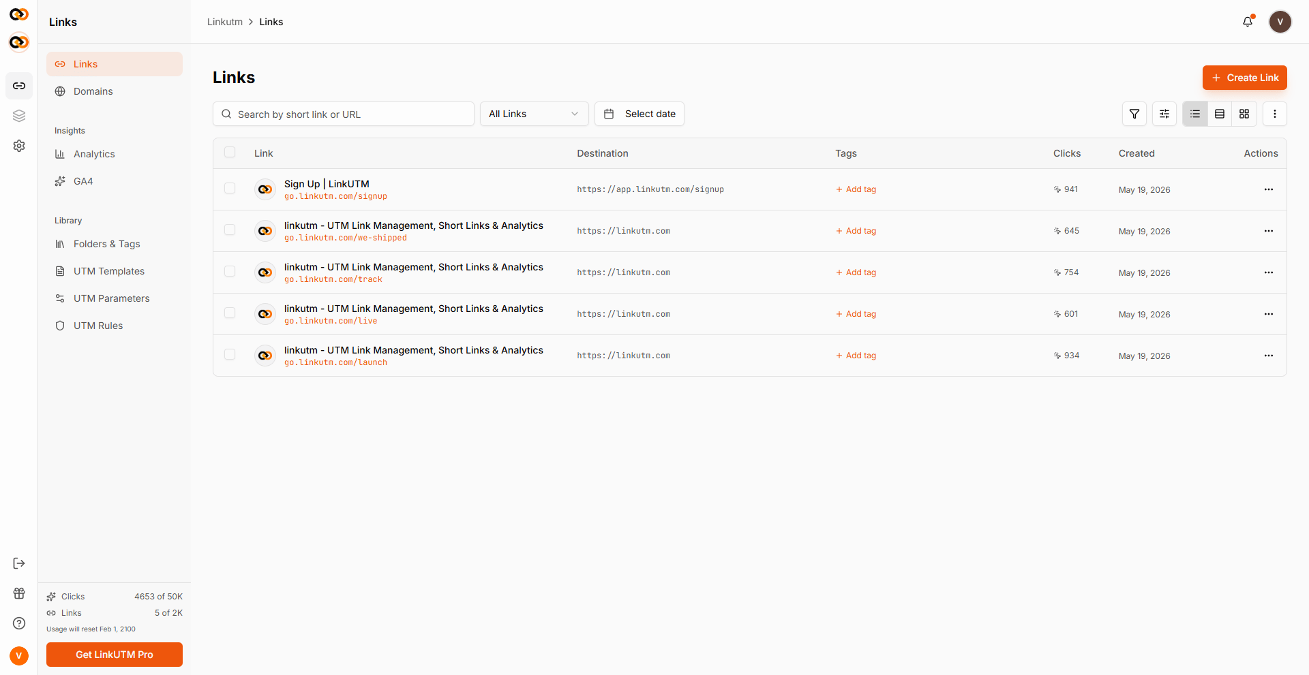Click the orange V avatar at bottom left
The height and width of the screenshot is (675, 1309).
(x=19, y=655)
